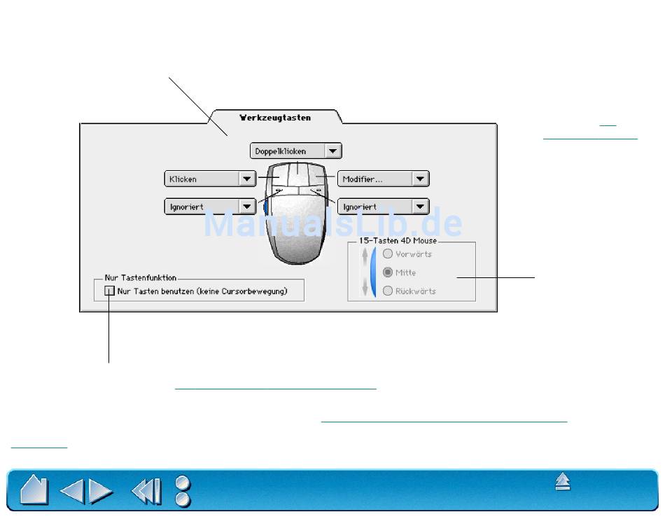Click the home icon in navigation bar
665x519 pixels.
pyautogui.click(x=34, y=490)
